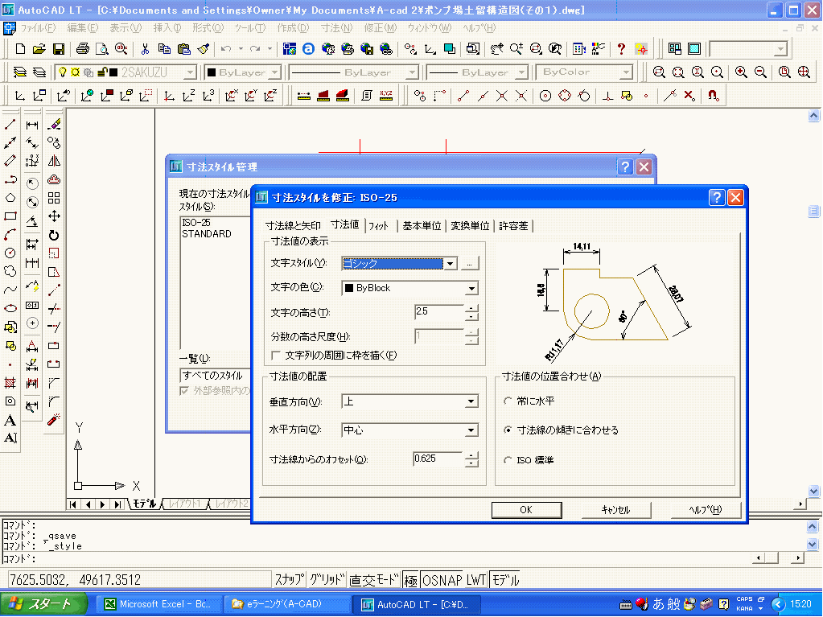Image resolution: width=823 pixels, height=617 pixels.
Task: Select the Circle draw tool
Action: [10, 253]
